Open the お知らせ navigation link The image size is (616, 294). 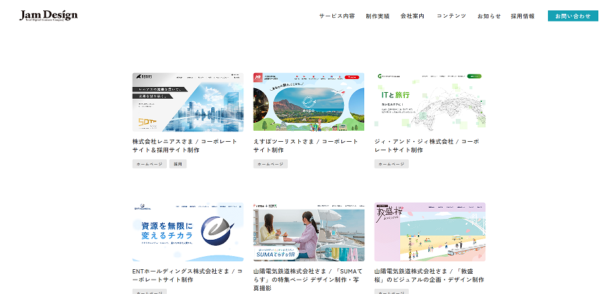point(488,16)
